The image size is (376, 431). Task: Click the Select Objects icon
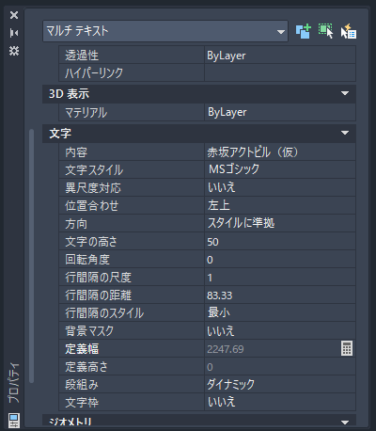coord(326,31)
